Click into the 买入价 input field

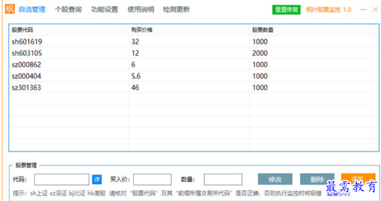tap(152, 179)
